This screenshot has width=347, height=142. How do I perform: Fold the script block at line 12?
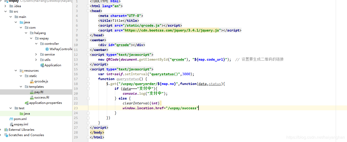pyautogui.click(x=88, y=54)
